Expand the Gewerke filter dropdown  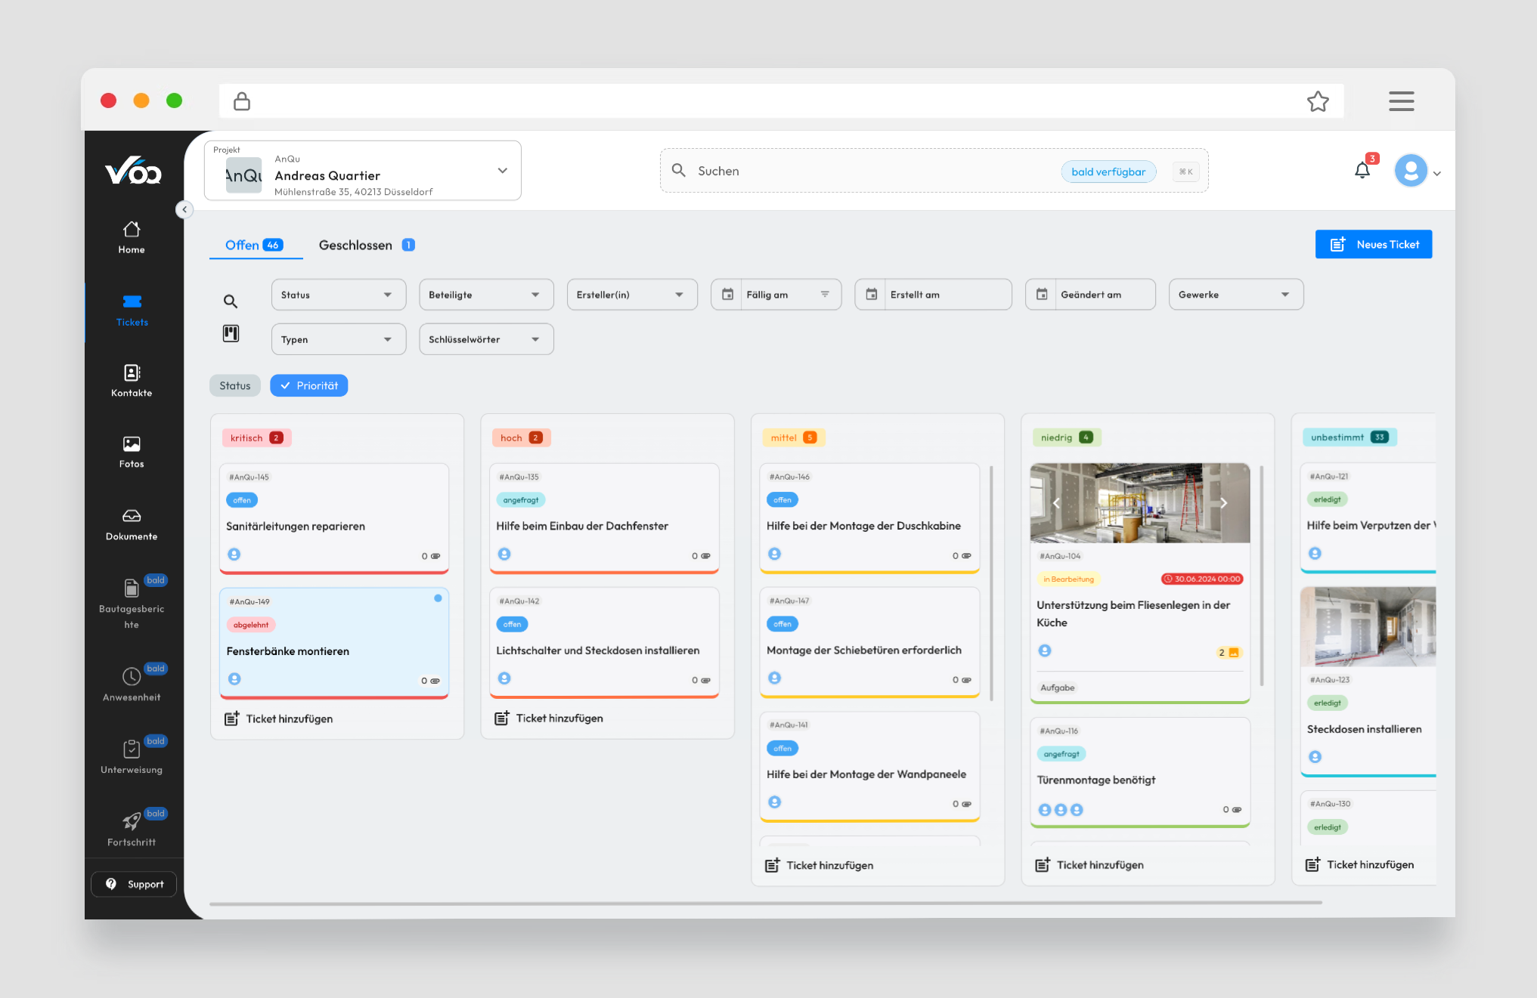(x=1235, y=294)
